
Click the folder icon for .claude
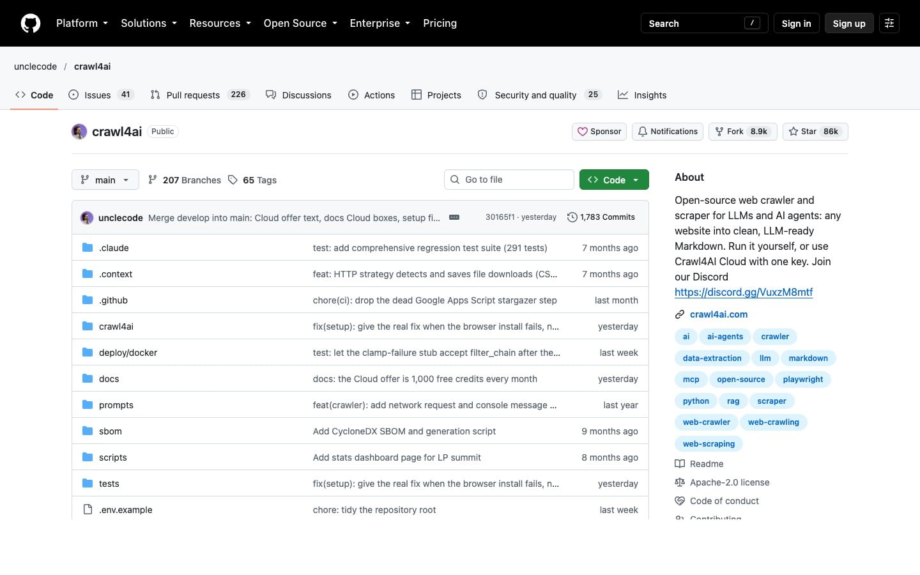coord(88,247)
